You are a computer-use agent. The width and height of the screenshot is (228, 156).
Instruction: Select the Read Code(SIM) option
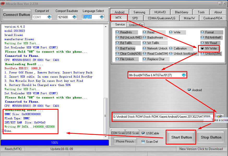pos(144,54)
